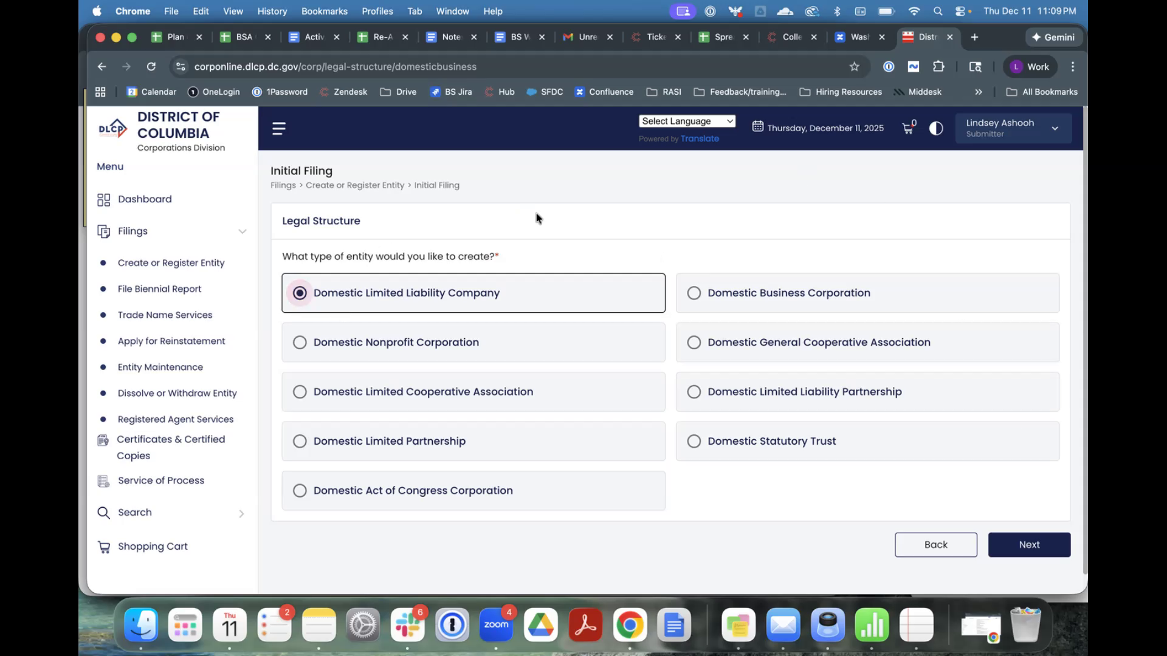
Task: Open the hamburger menu in the header
Action: point(279,128)
